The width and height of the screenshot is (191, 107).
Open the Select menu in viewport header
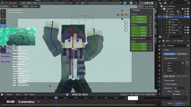pos(29,3)
